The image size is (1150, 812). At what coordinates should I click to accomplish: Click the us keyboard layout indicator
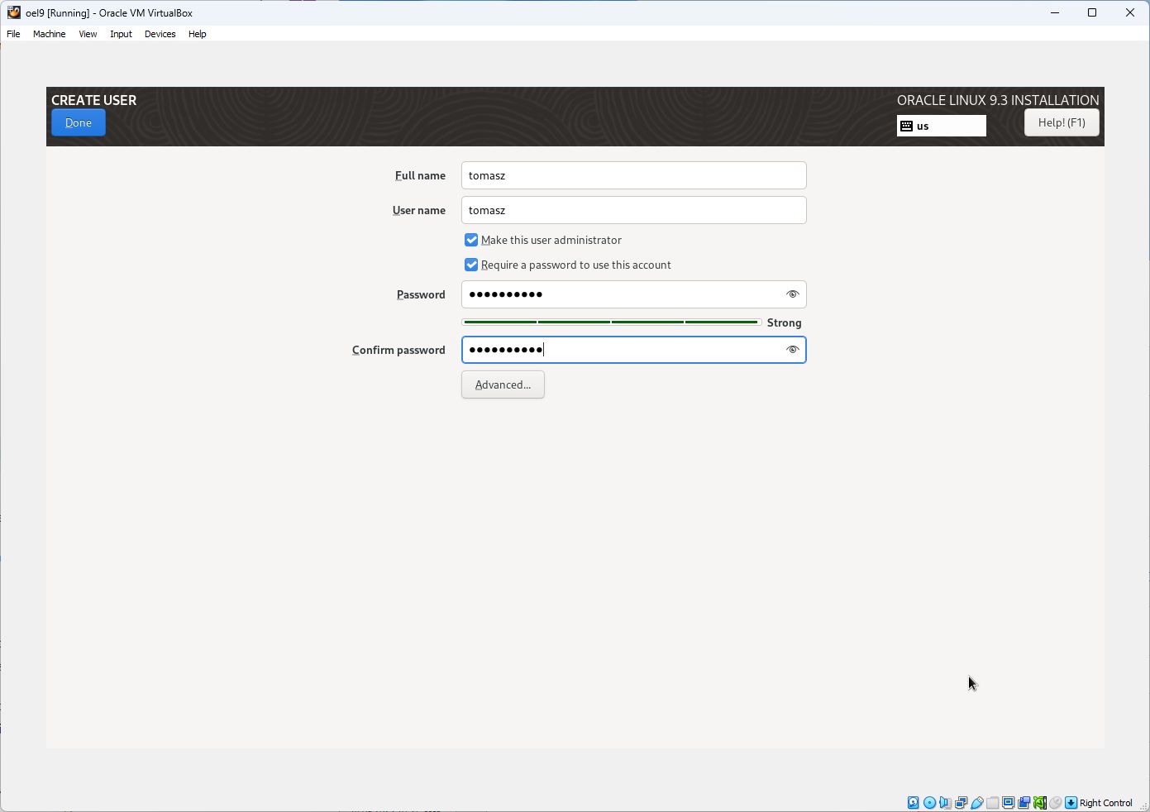coord(942,126)
